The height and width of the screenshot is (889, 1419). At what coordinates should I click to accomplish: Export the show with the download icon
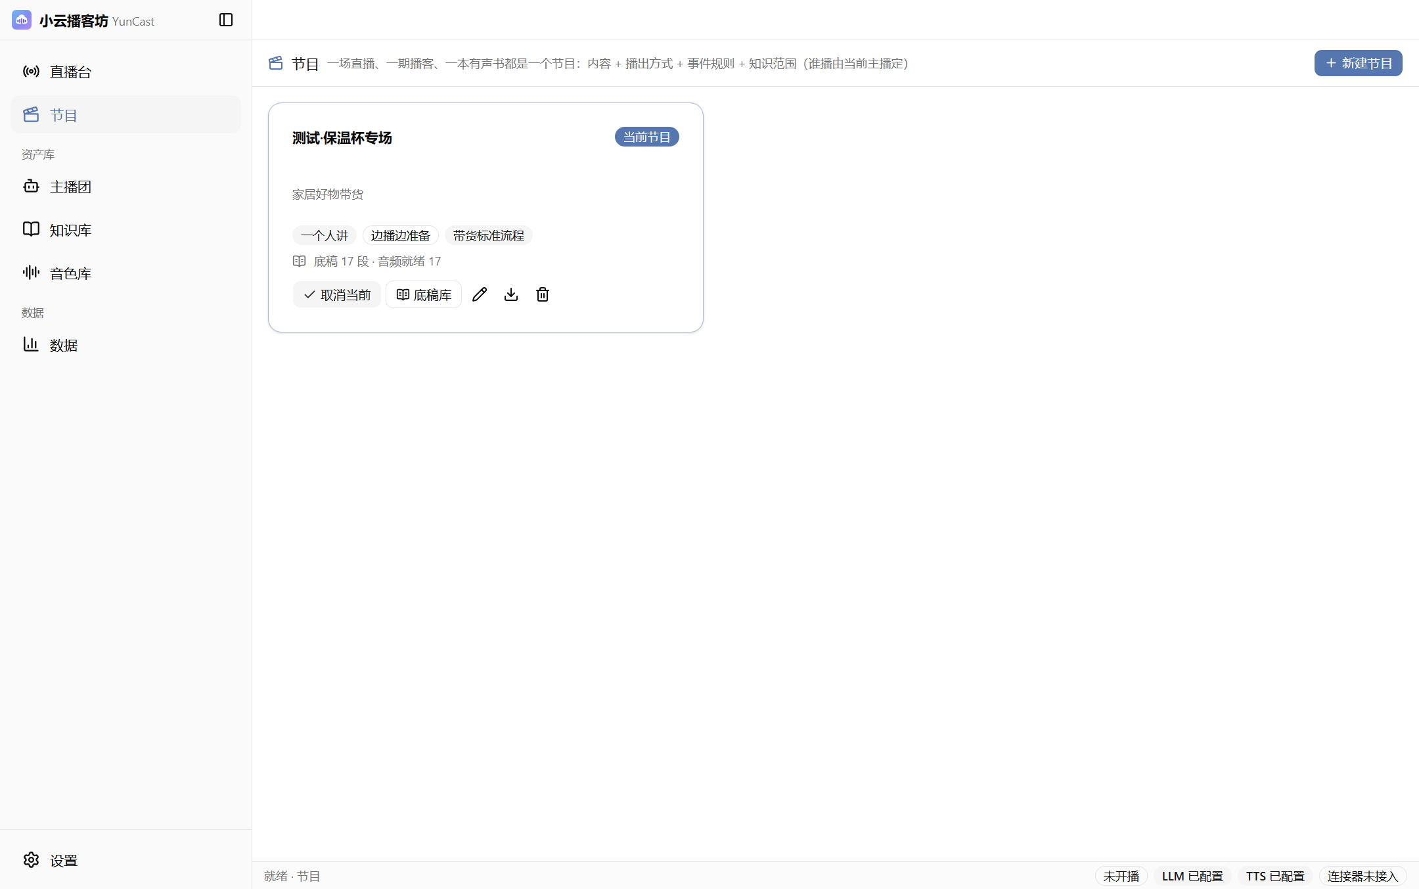(511, 294)
